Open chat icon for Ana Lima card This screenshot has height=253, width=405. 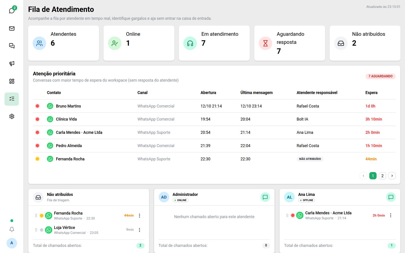click(x=391, y=197)
